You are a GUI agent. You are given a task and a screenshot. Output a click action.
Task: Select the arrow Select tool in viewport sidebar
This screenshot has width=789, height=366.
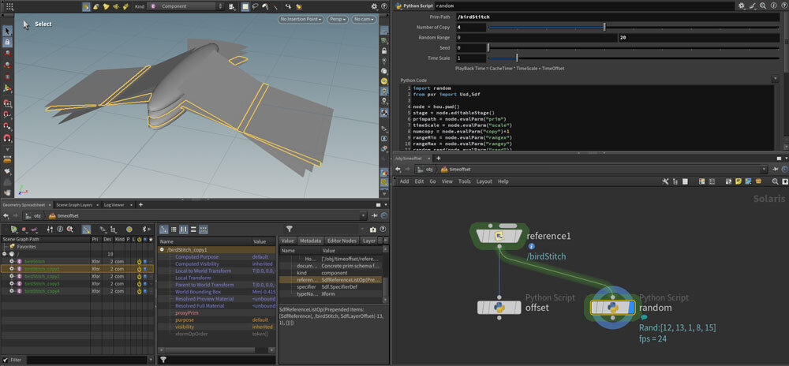(7, 30)
